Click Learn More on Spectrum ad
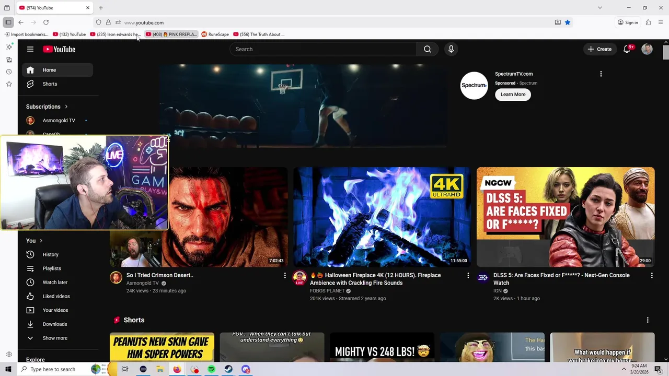The height and width of the screenshot is (376, 669). pyautogui.click(x=513, y=95)
